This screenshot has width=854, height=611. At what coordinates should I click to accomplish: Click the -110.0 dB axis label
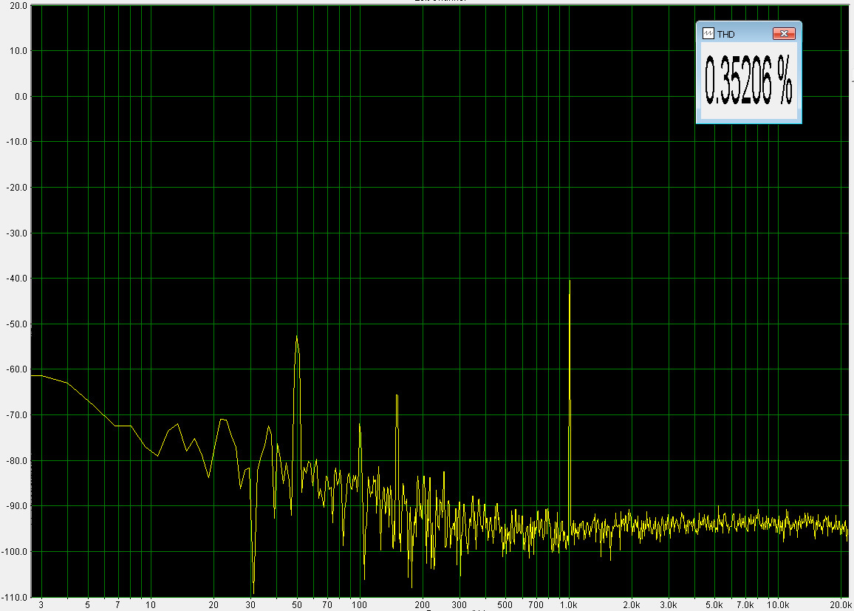(15, 598)
